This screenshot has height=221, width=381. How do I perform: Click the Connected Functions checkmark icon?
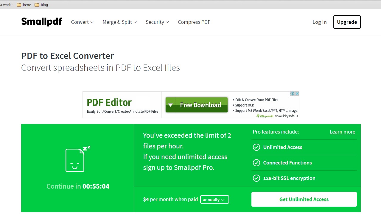coord(256,163)
